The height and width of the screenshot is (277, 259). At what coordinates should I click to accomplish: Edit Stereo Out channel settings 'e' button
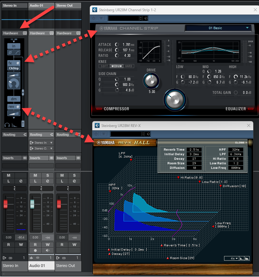[74, 181]
